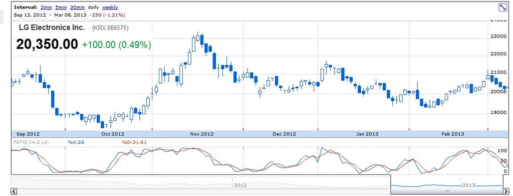Click the Oct 2012 timeline label
Screen dimensions: 513x196
(113, 134)
